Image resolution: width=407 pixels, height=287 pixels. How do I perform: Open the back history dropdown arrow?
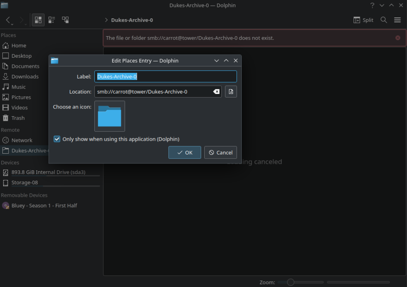click(x=12, y=24)
